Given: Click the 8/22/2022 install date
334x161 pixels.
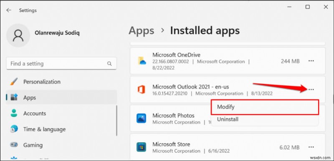Looking at the screenshot, I should (x=163, y=68).
